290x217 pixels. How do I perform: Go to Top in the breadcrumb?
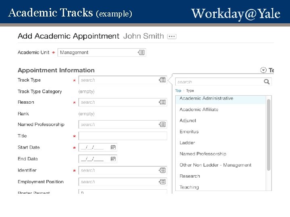[x=178, y=90]
